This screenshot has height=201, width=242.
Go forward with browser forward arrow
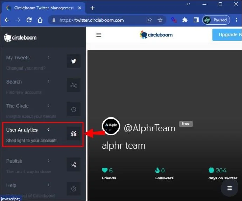[x=18, y=20]
